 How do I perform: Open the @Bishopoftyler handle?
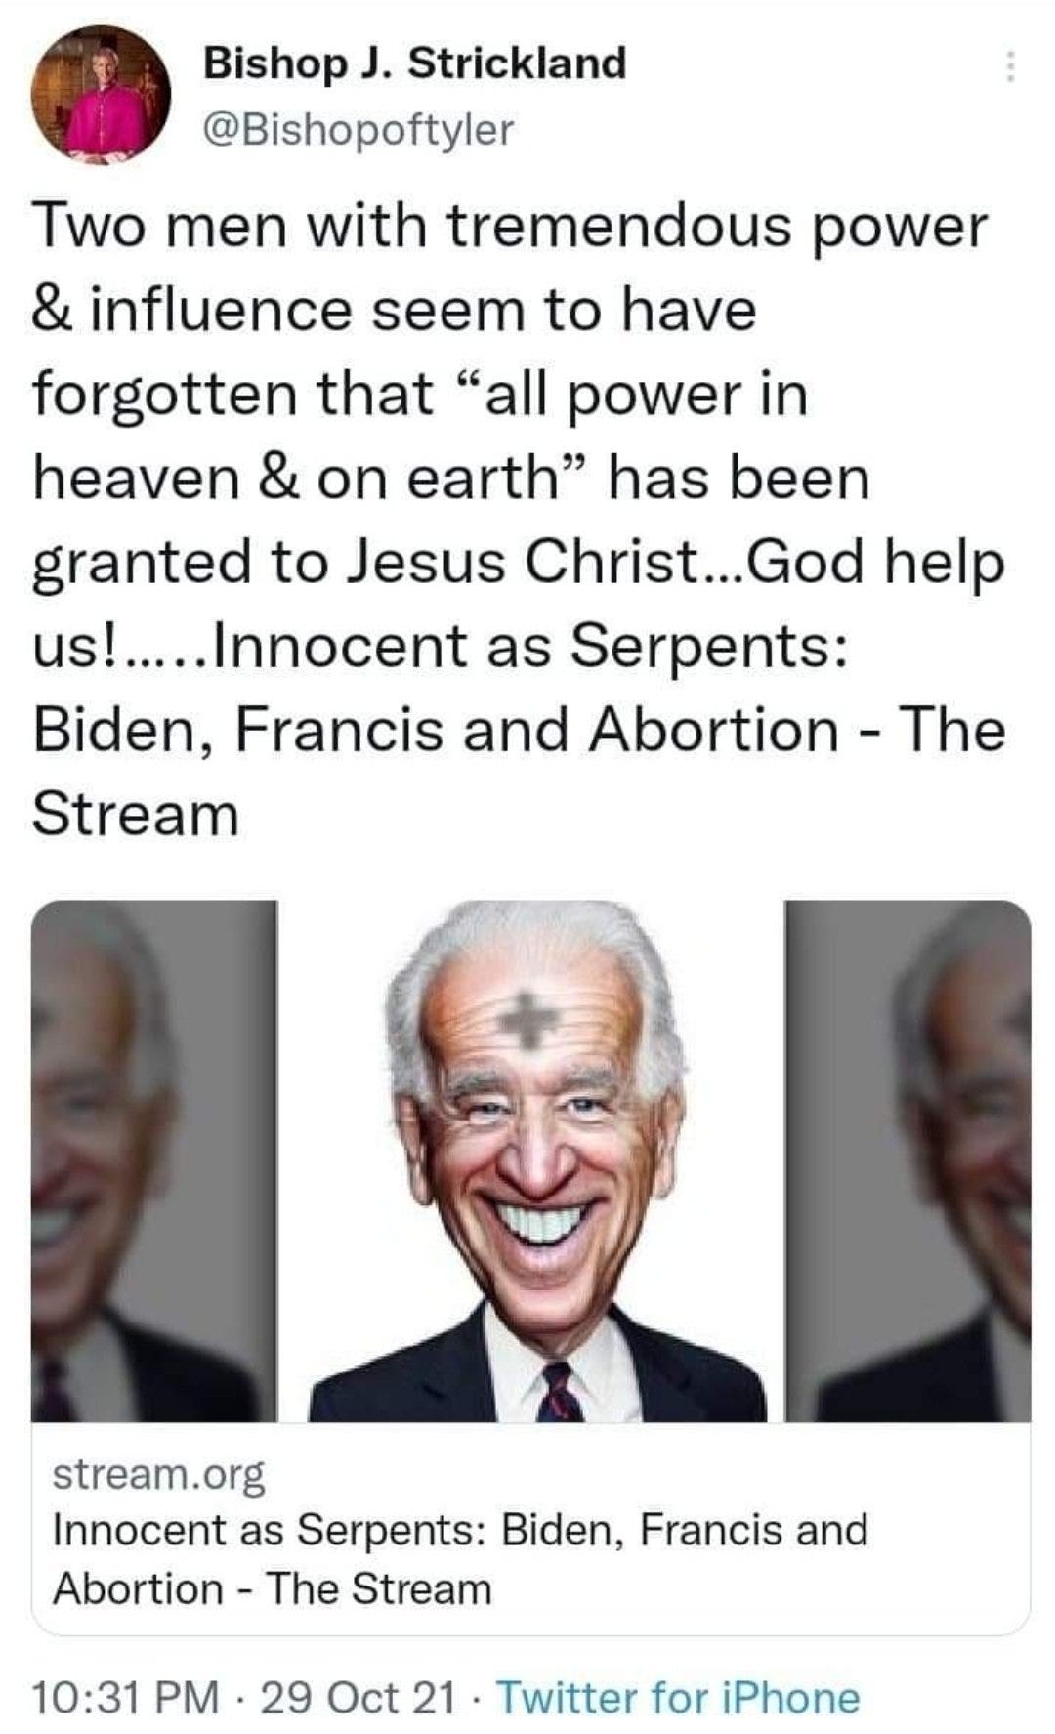tap(358, 128)
